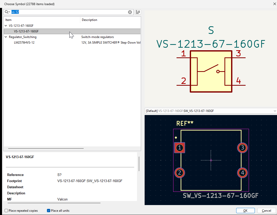The image size is (277, 215).
Task: Confirm with the OK button
Action: [x=245, y=211]
